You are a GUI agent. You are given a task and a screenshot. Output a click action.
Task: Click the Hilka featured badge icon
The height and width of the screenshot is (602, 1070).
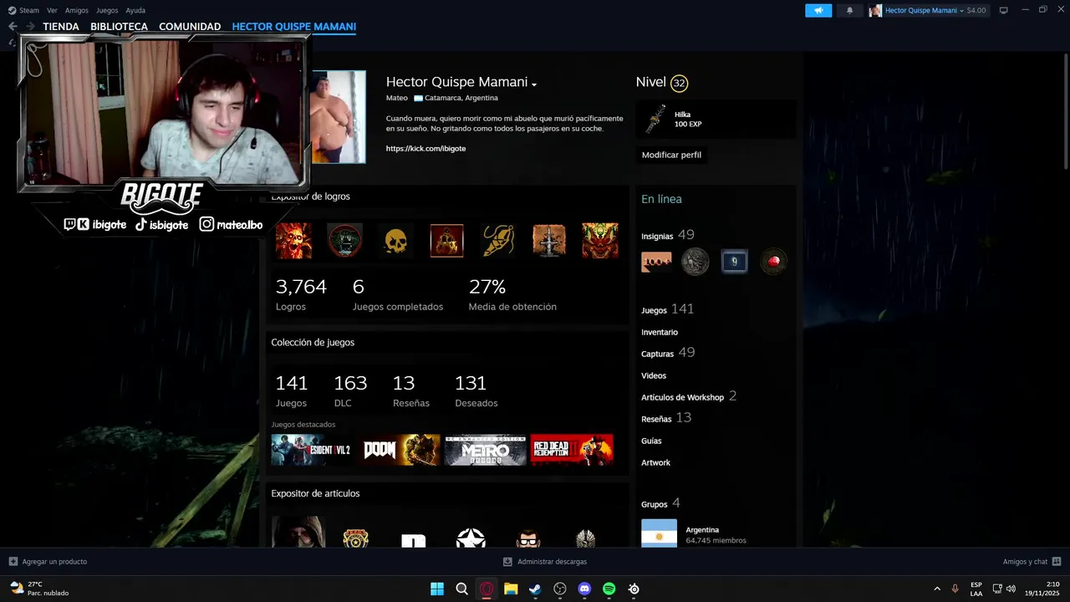tap(656, 120)
